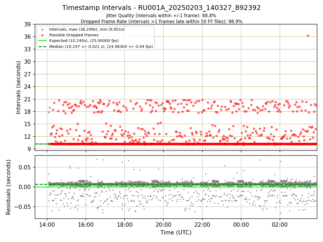Click the '00:00' x-axis tick label
This screenshot has height=242, width=323.
pyautogui.click(x=241, y=224)
